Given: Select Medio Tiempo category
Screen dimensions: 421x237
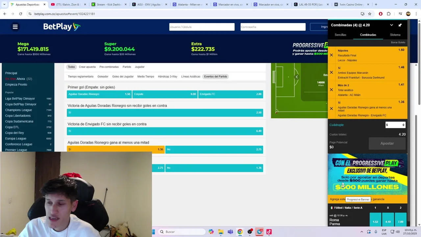Looking at the screenshot, I should click(146, 76).
